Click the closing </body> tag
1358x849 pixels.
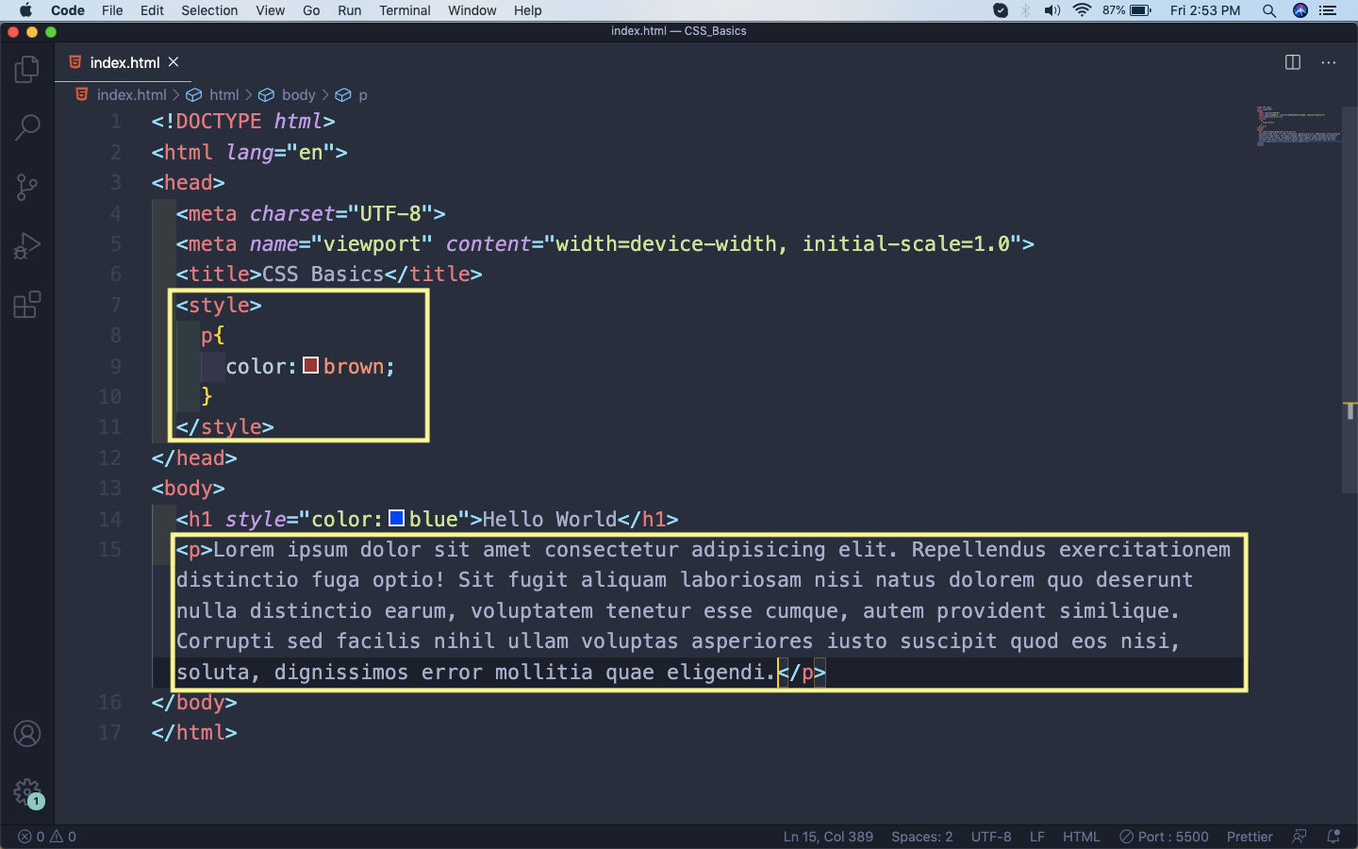pyautogui.click(x=194, y=702)
